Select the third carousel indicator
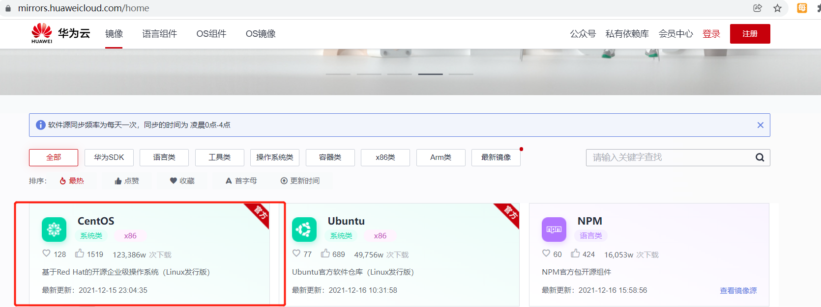The width and height of the screenshot is (821, 307). click(x=400, y=74)
